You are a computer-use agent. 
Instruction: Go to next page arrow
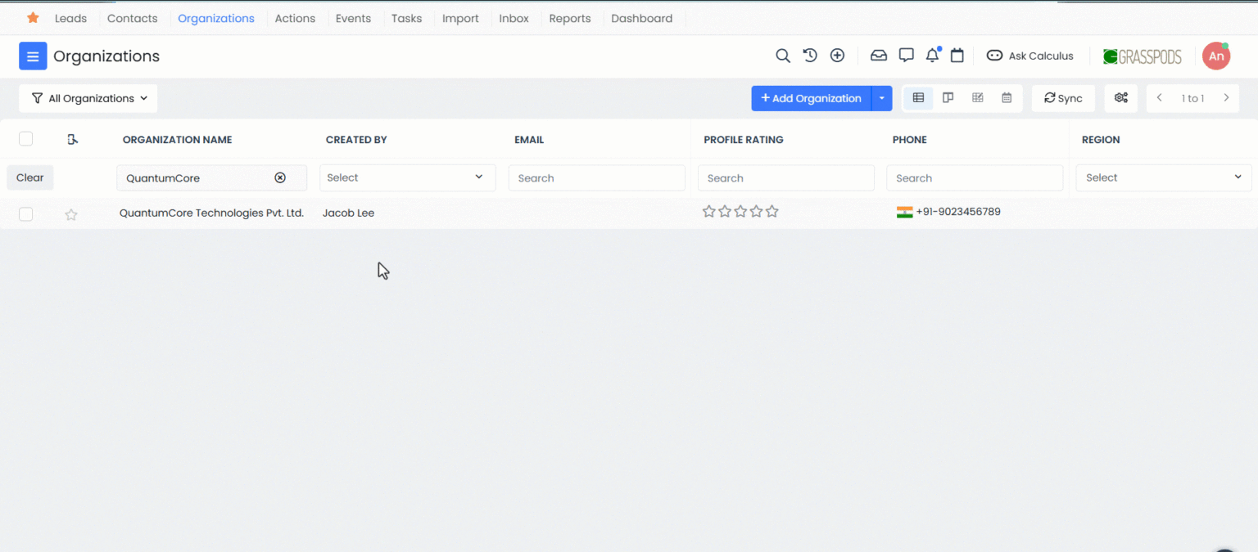(1226, 98)
